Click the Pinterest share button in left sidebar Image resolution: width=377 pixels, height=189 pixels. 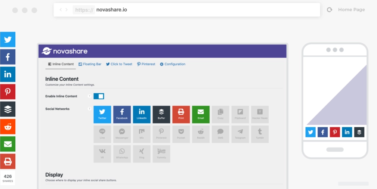[x=8, y=92]
